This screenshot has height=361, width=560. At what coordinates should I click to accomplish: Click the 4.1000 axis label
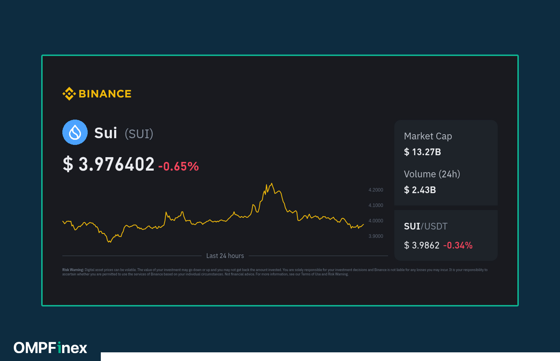click(376, 205)
